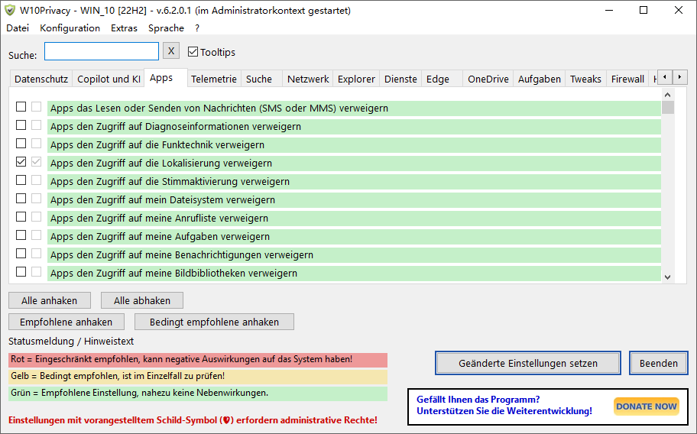
Task: Click the DONATE NOW button
Action: pos(647,406)
